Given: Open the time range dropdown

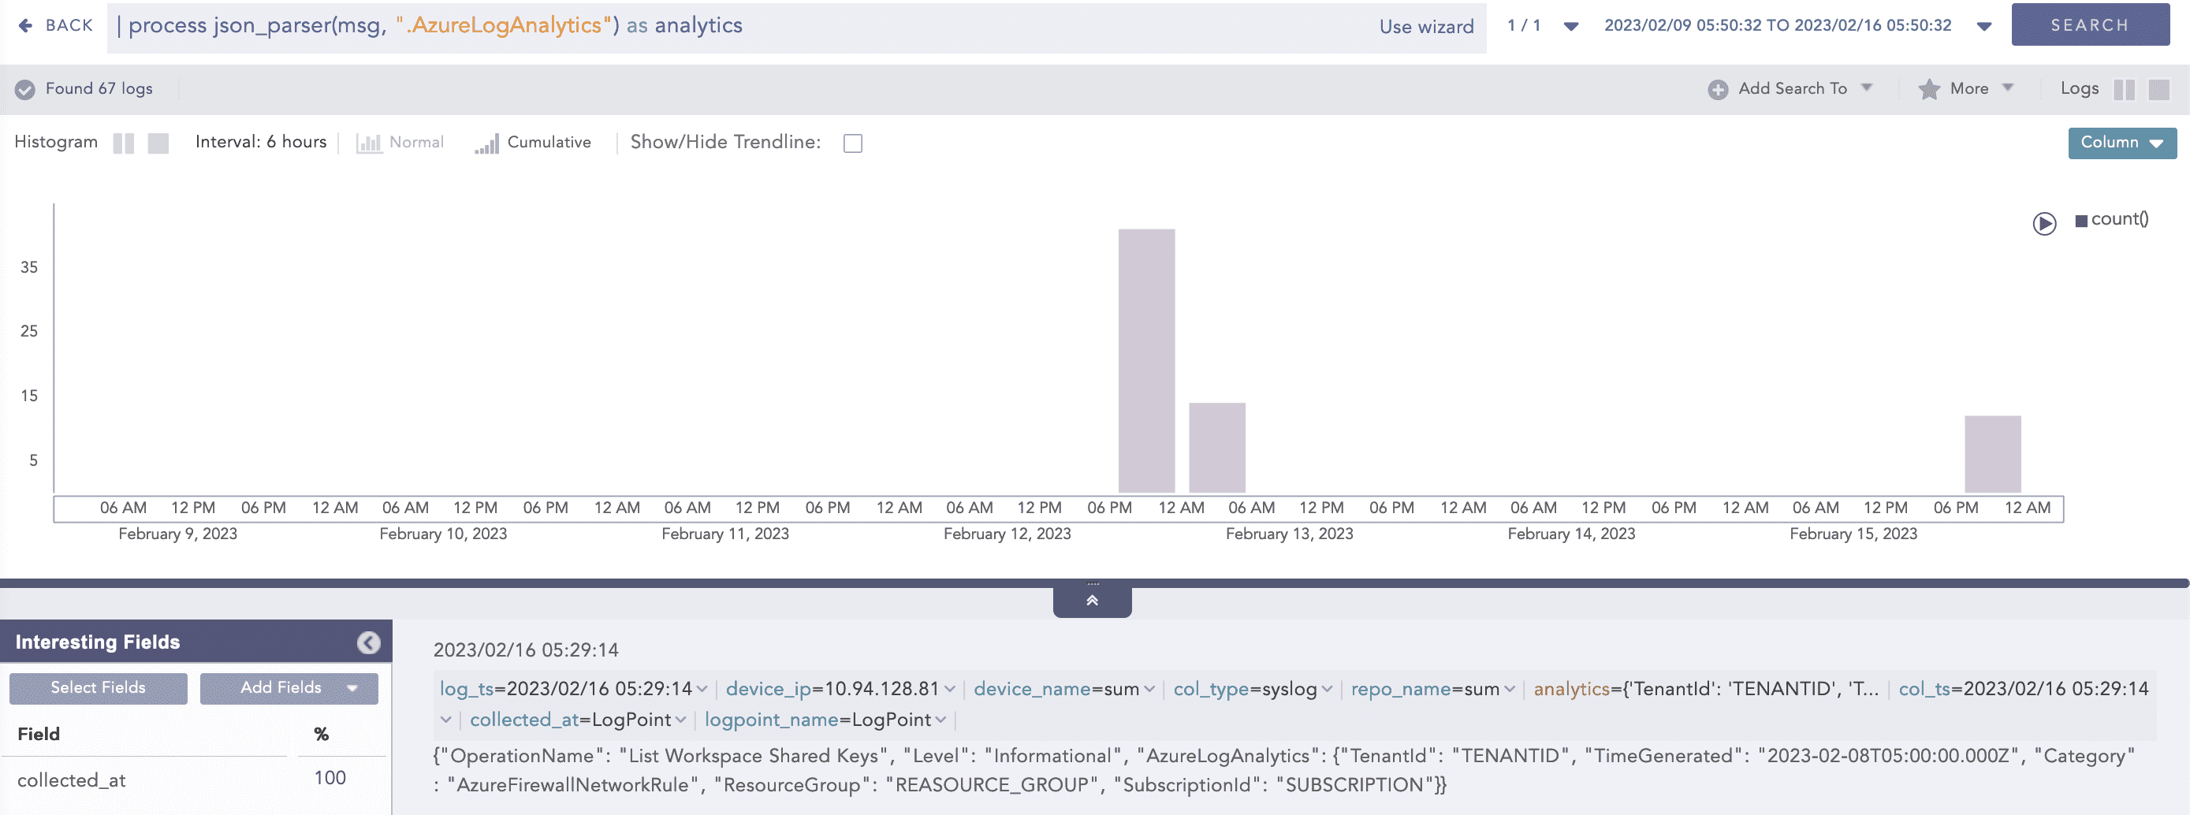Looking at the screenshot, I should click(x=1983, y=24).
